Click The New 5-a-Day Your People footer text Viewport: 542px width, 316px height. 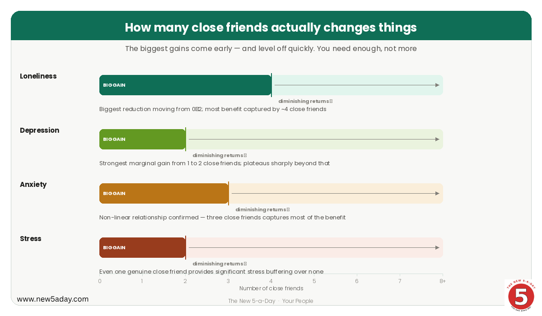[x=271, y=301]
